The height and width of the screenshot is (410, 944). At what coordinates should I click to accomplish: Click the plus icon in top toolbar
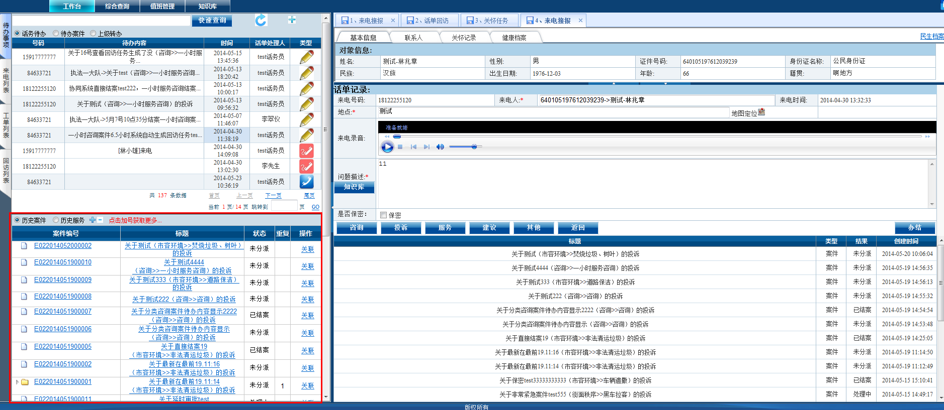coord(292,20)
